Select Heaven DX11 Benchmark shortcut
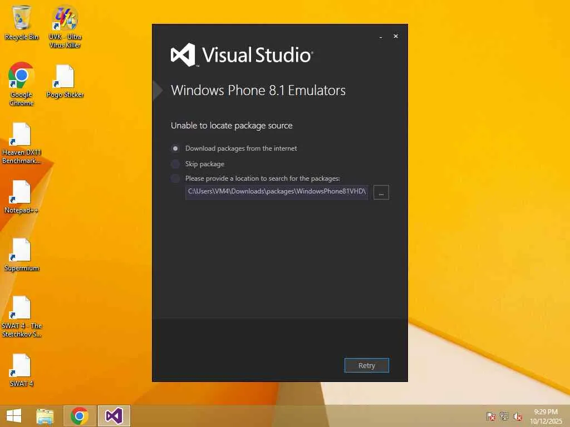The width and height of the screenshot is (570, 427). coord(22,143)
